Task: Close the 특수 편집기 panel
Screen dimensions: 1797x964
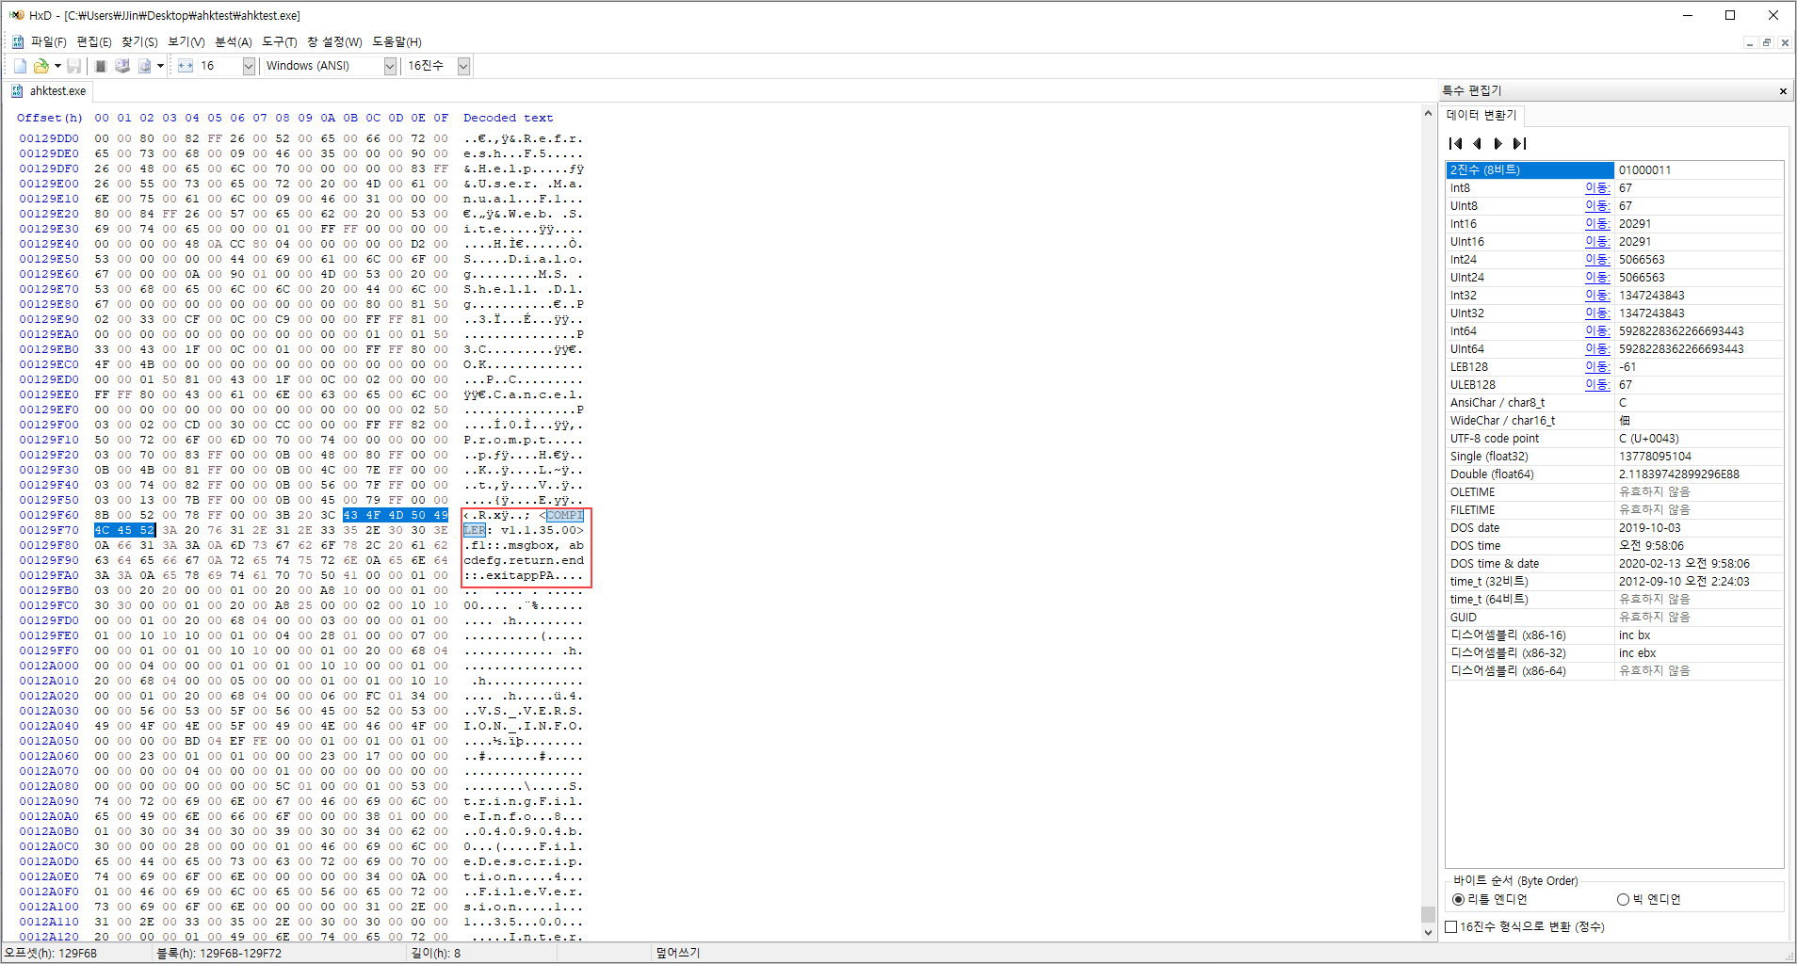Action: click(1783, 91)
